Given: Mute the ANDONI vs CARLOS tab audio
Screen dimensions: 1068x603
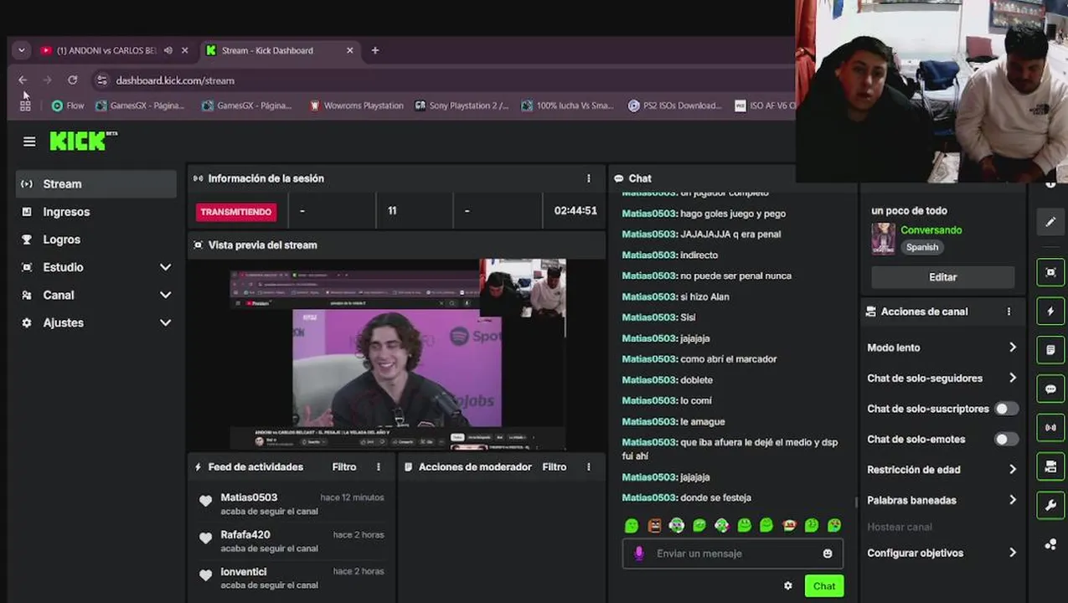Looking at the screenshot, I should pos(168,50).
